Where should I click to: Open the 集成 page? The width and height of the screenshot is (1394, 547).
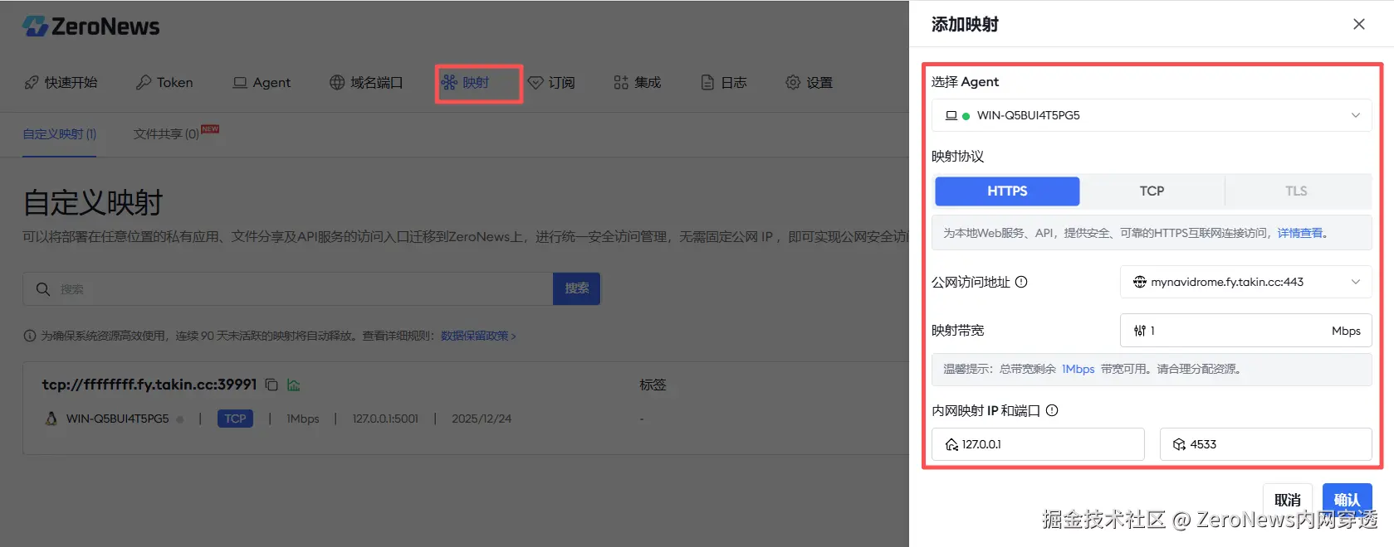coord(638,82)
